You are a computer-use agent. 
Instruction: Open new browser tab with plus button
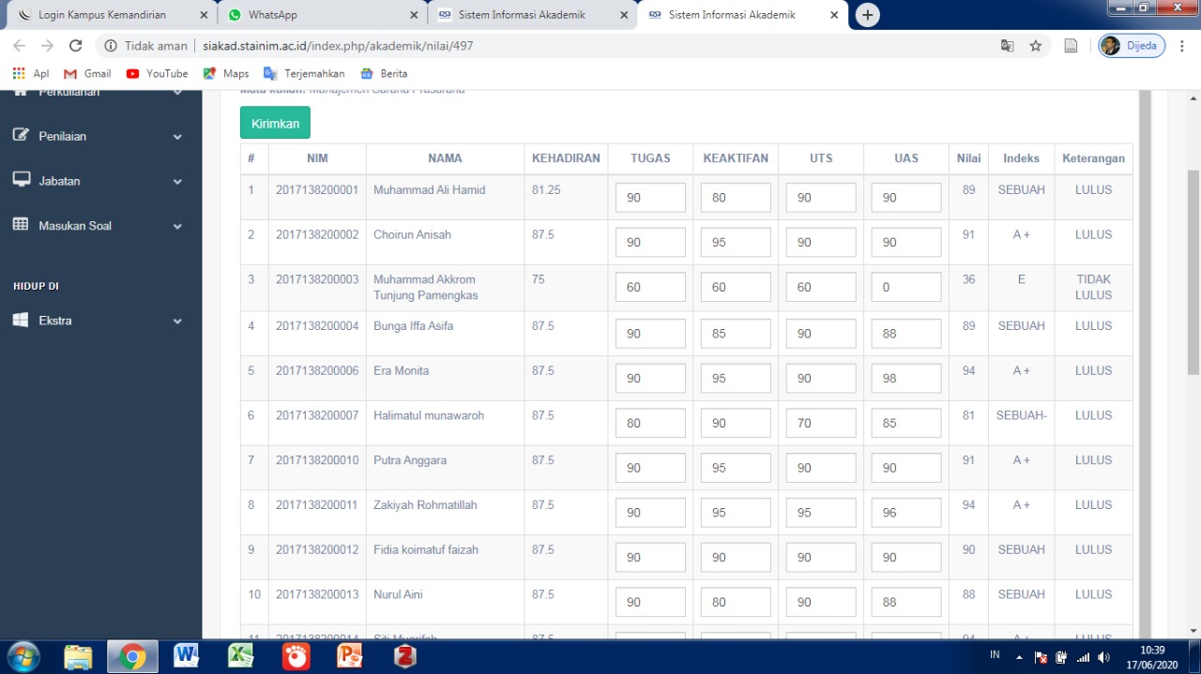tap(868, 15)
